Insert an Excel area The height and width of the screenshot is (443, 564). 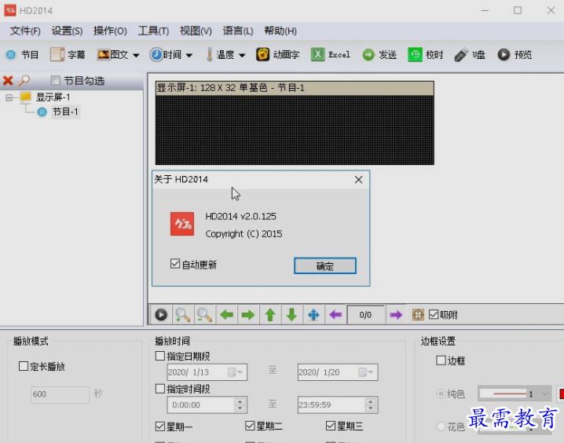(330, 55)
